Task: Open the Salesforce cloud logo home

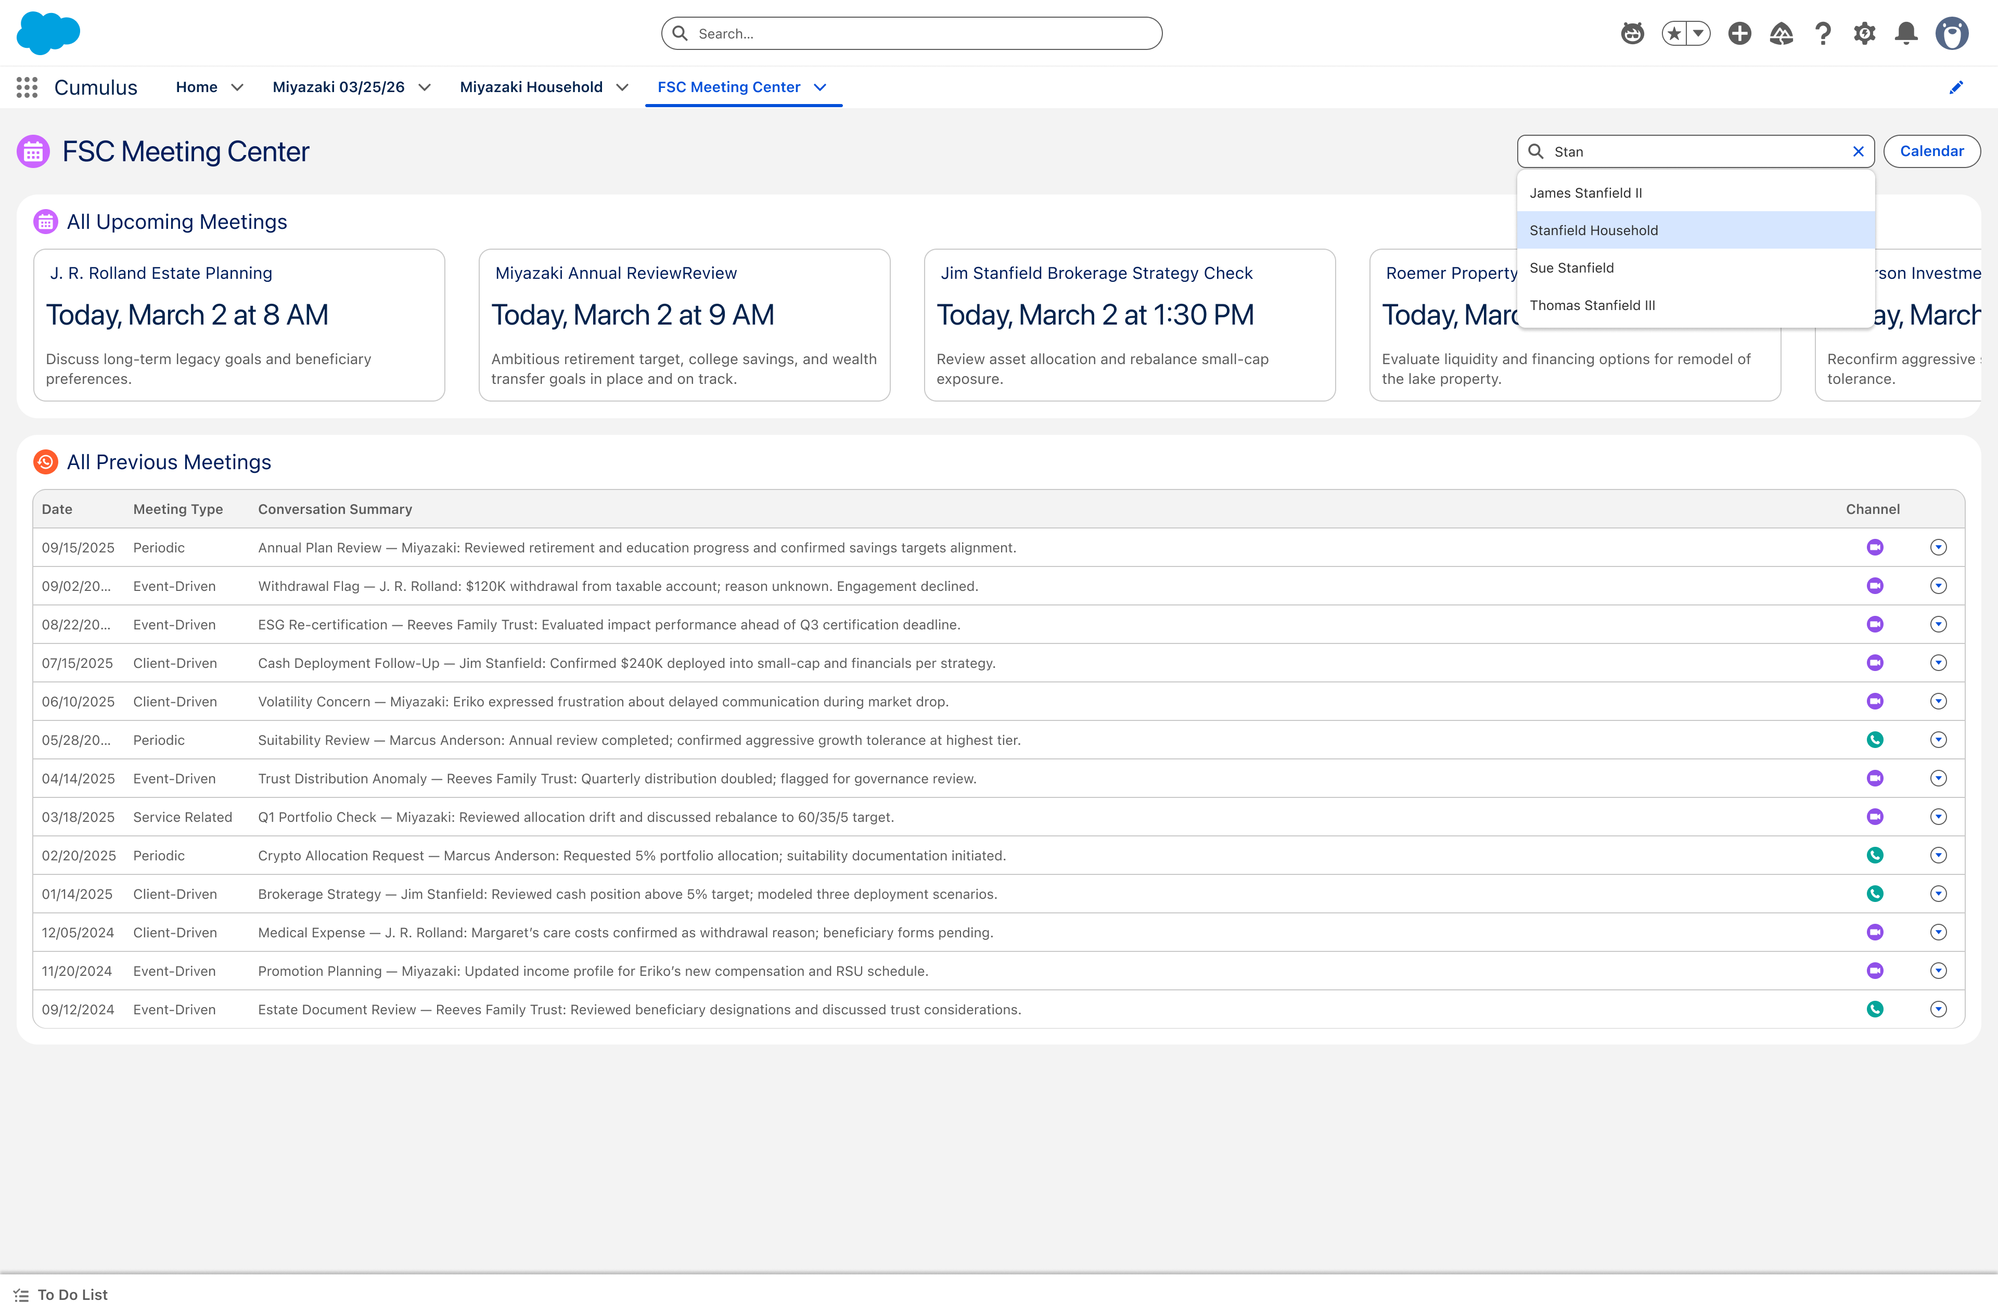Action: pos(48,33)
